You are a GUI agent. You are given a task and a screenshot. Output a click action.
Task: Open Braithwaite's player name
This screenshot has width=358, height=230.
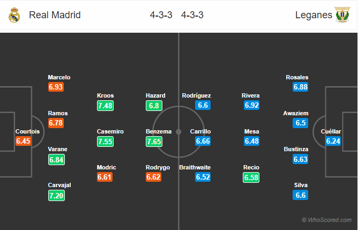pos(195,167)
